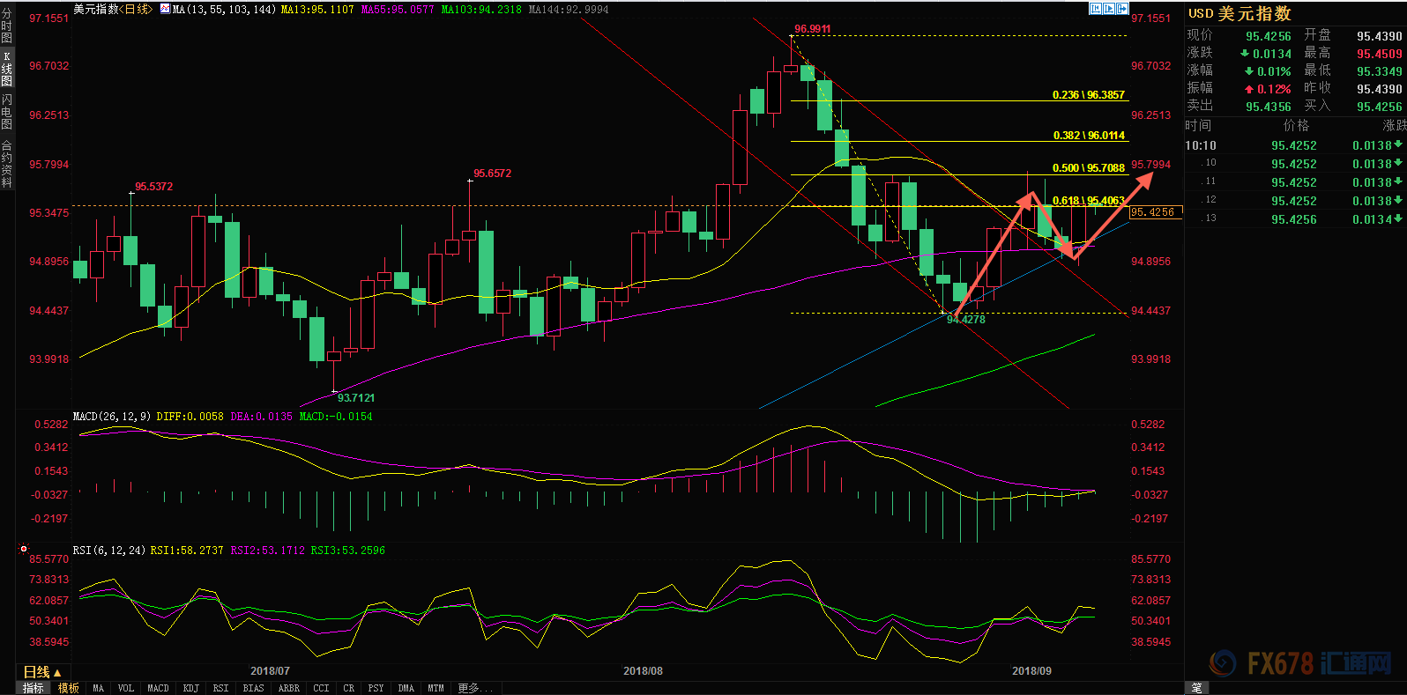Image resolution: width=1407 pixels, height=695 pixels.
Task: Click the 0.382 \ 96.0114 Fibonacci level label
Action: [1089, 135]
